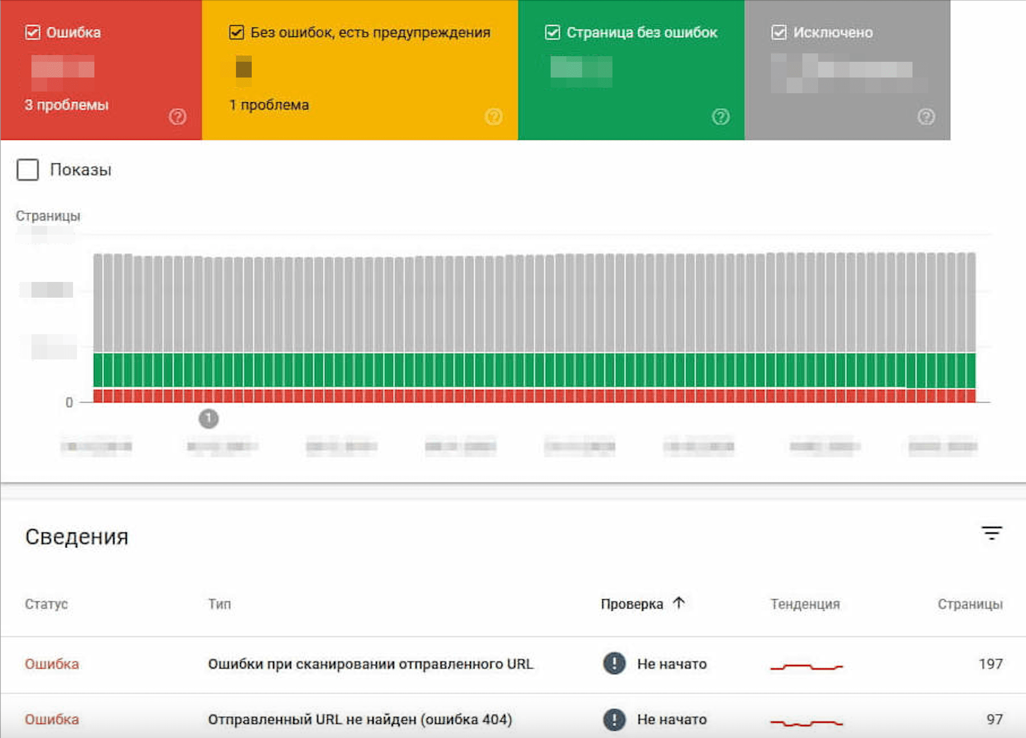Sort by the Проверка column header
Image resolution: width=1026 pixels, height=738 pixels.
(x=632, y=604)
